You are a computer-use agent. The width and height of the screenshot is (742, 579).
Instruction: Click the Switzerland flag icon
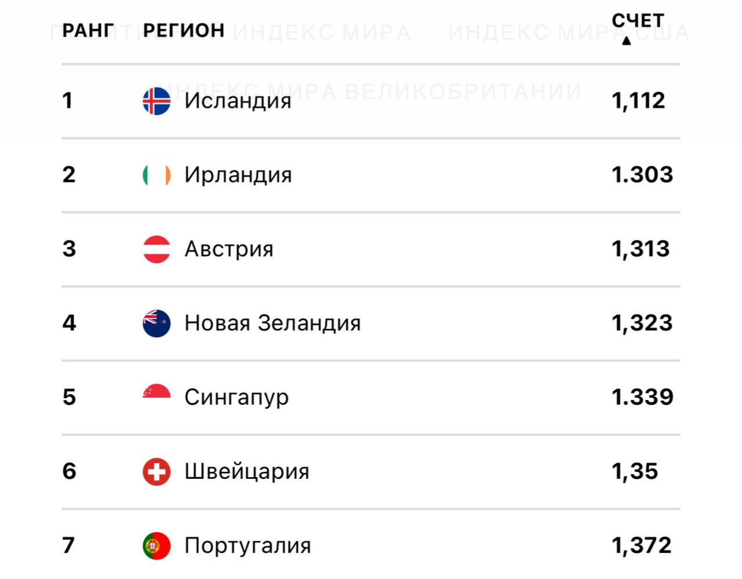(x=157, y=472)
